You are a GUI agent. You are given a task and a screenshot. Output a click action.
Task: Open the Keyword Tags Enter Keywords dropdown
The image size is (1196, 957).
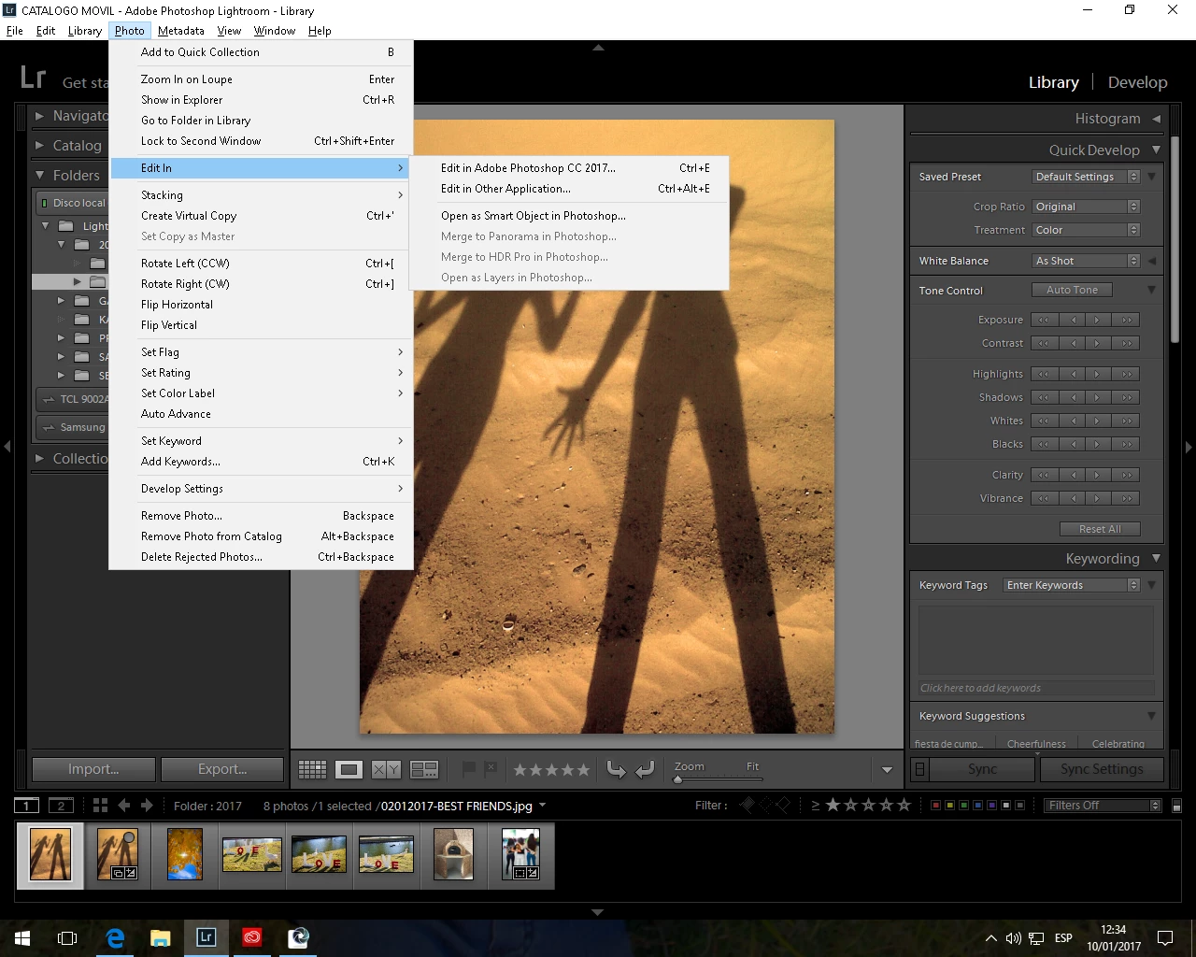tap(1072, 585)
